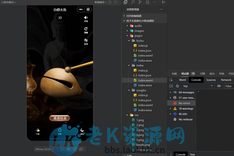This screenshot has width=234, height=156.
Task: Open the mini program capsule menu dots
Action: click(x=81, y=9)
